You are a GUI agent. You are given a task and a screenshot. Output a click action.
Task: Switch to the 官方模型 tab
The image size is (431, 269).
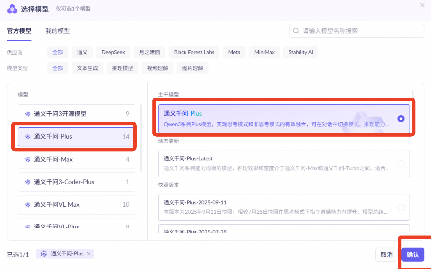(x=19, y=31)
